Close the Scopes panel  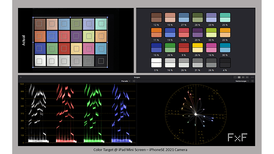point(21,77)
